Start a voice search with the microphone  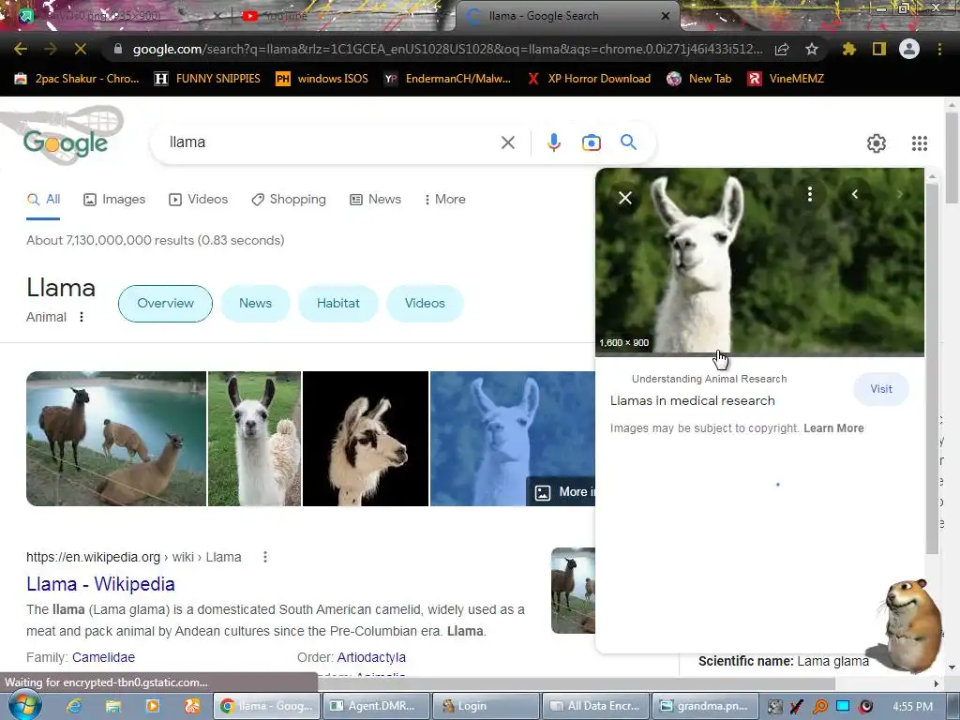point(553,142)
